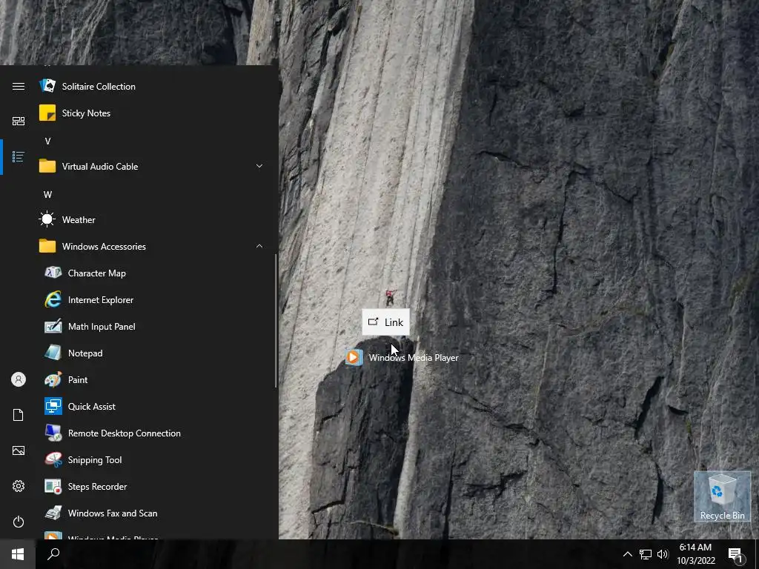Open Steps Recorder icon
This screenshot has width=759, height=569.
tap(53, 486)
